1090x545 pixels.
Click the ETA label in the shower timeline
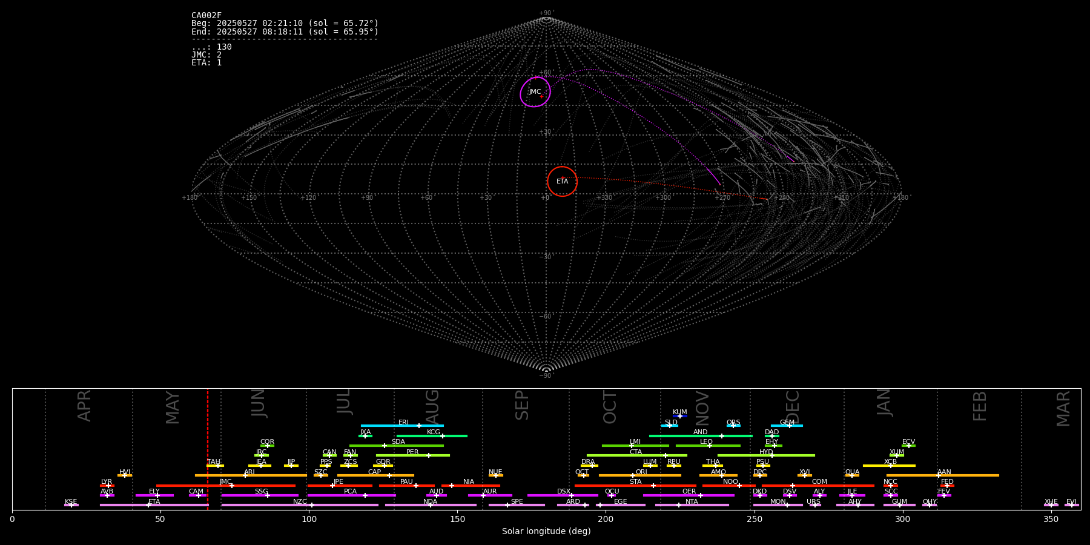tap(154, 502)
